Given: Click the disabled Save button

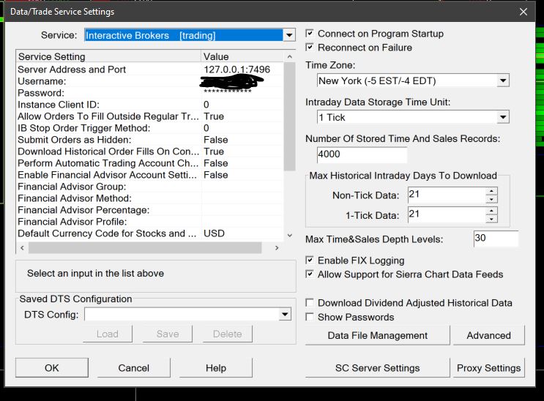Looking at the screenshot, I should coord(168,334).
